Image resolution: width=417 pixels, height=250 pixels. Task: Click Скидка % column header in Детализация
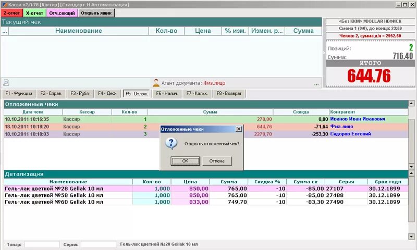coord(267,182)
